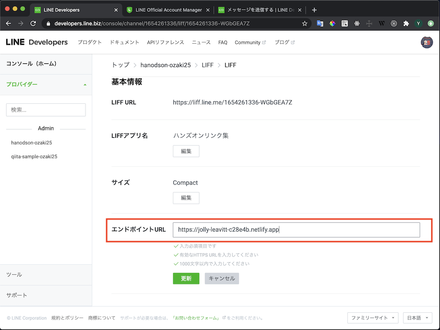
Task: Bookmark this page with the star icon
Action: (305, 24)
